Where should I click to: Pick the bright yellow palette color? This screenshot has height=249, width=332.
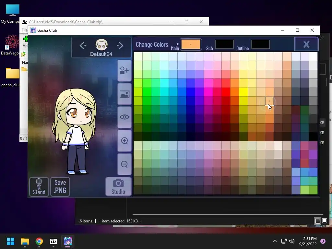pos(243,92)
